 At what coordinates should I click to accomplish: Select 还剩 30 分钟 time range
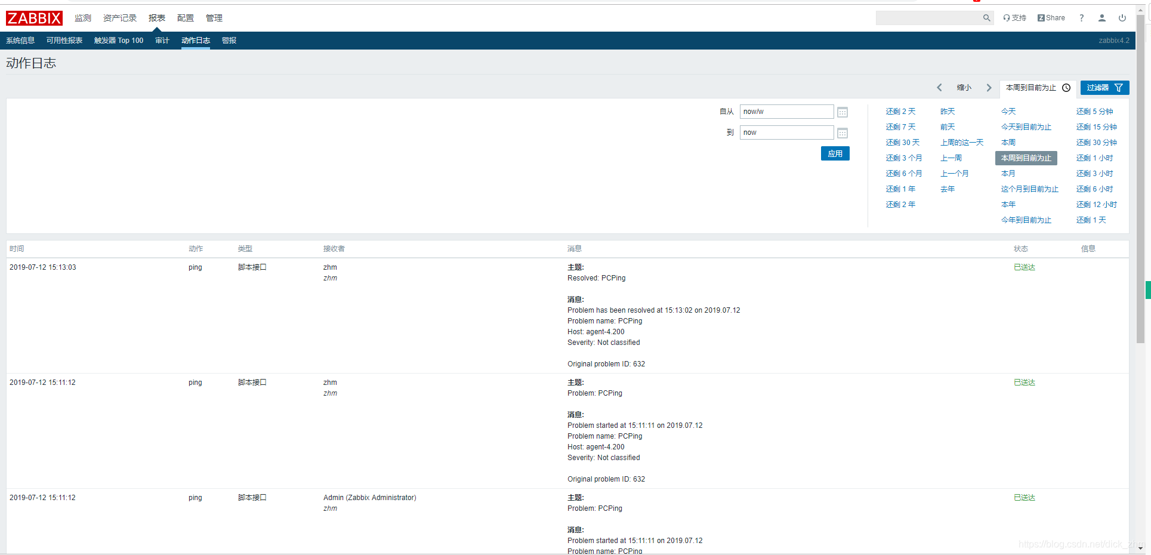[x=1097, y=143]
